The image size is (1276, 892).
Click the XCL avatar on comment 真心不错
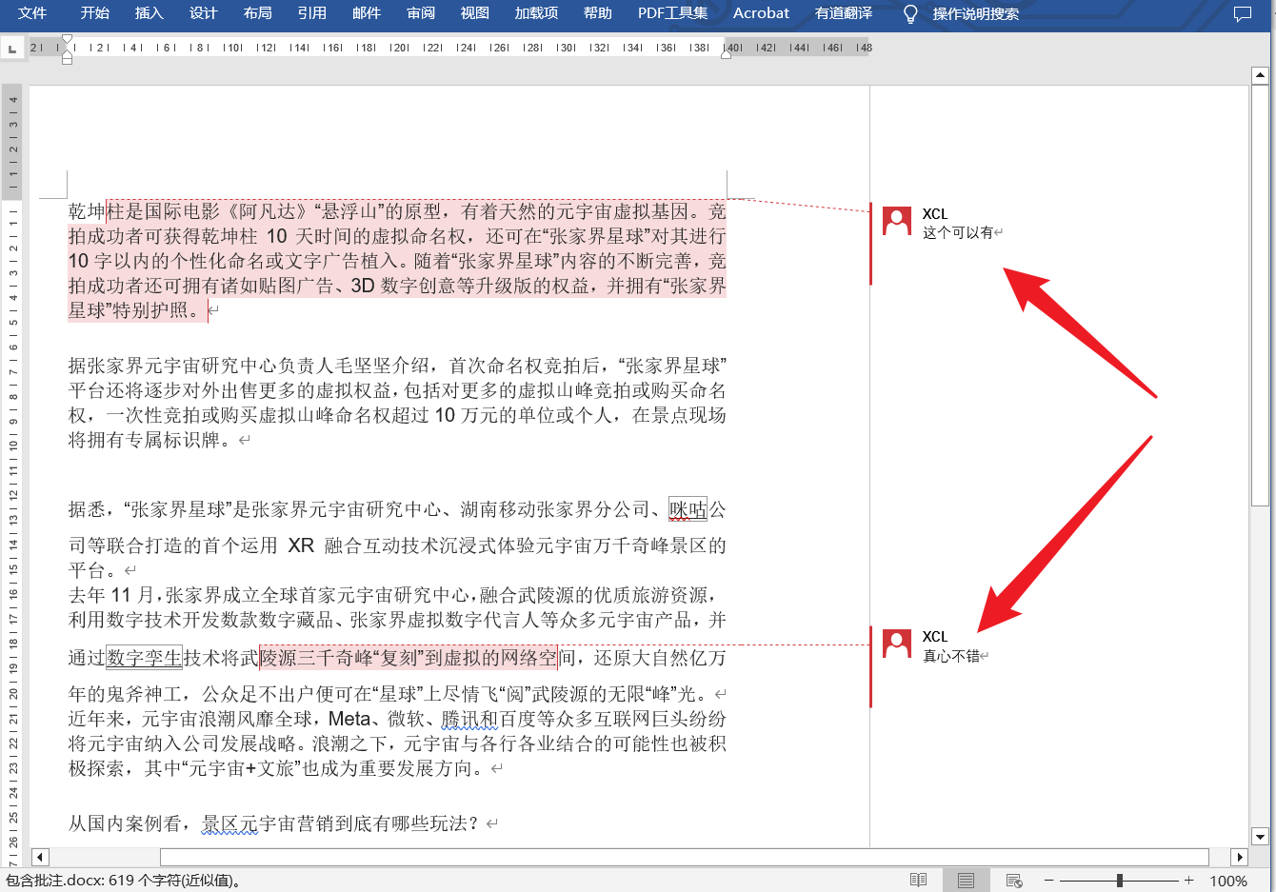pyautogui.click(x=896, y=643)
